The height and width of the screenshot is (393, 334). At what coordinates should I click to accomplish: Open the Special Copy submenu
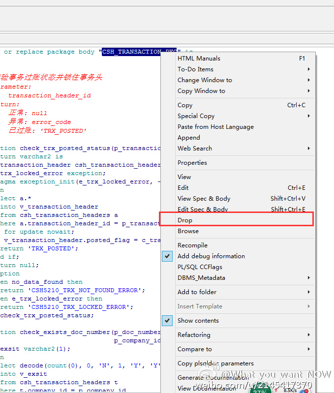(x=238, y=116)
